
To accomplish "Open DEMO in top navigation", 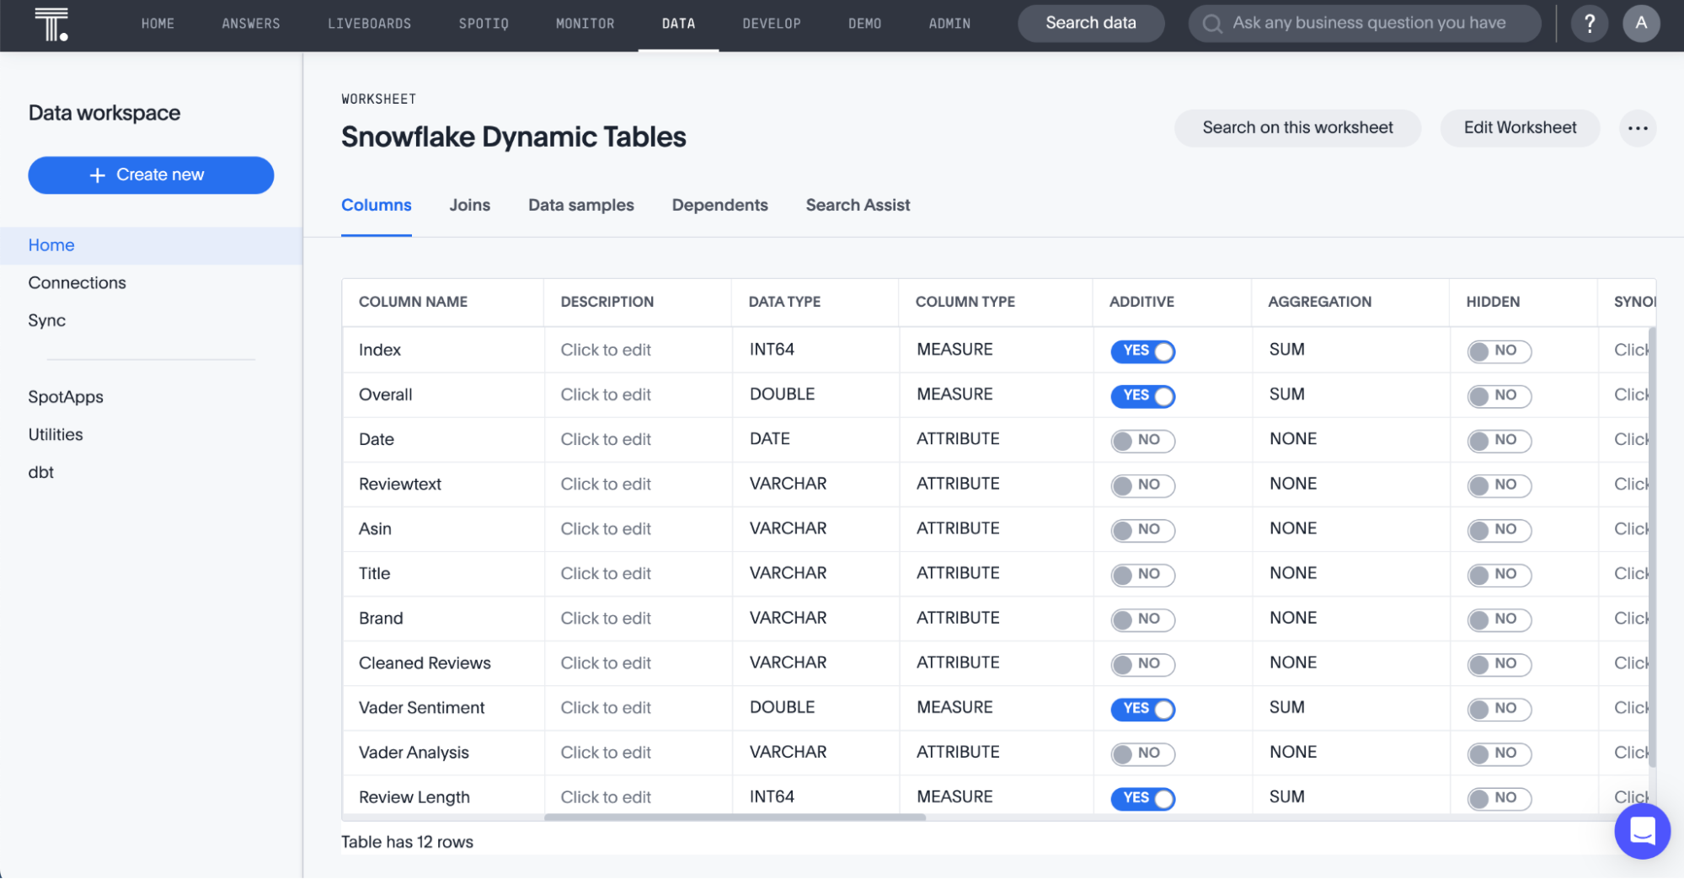I will [864, 24].
